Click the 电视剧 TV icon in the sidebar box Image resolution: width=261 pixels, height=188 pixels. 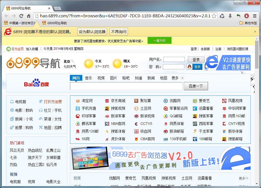(12, 101)
